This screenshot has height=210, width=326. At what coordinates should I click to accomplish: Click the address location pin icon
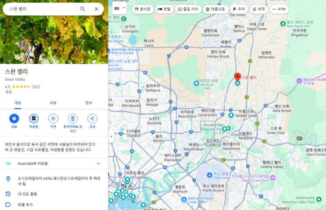[x=8, y=179]
